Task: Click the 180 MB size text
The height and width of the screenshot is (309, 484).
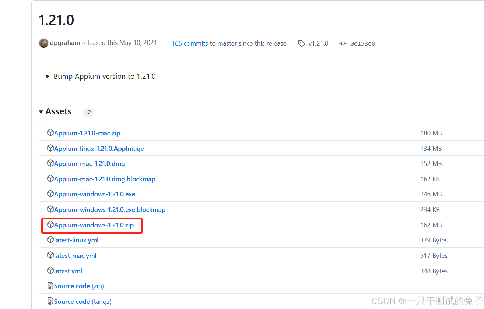Action: pyautogui.click(x=431, y=133)
